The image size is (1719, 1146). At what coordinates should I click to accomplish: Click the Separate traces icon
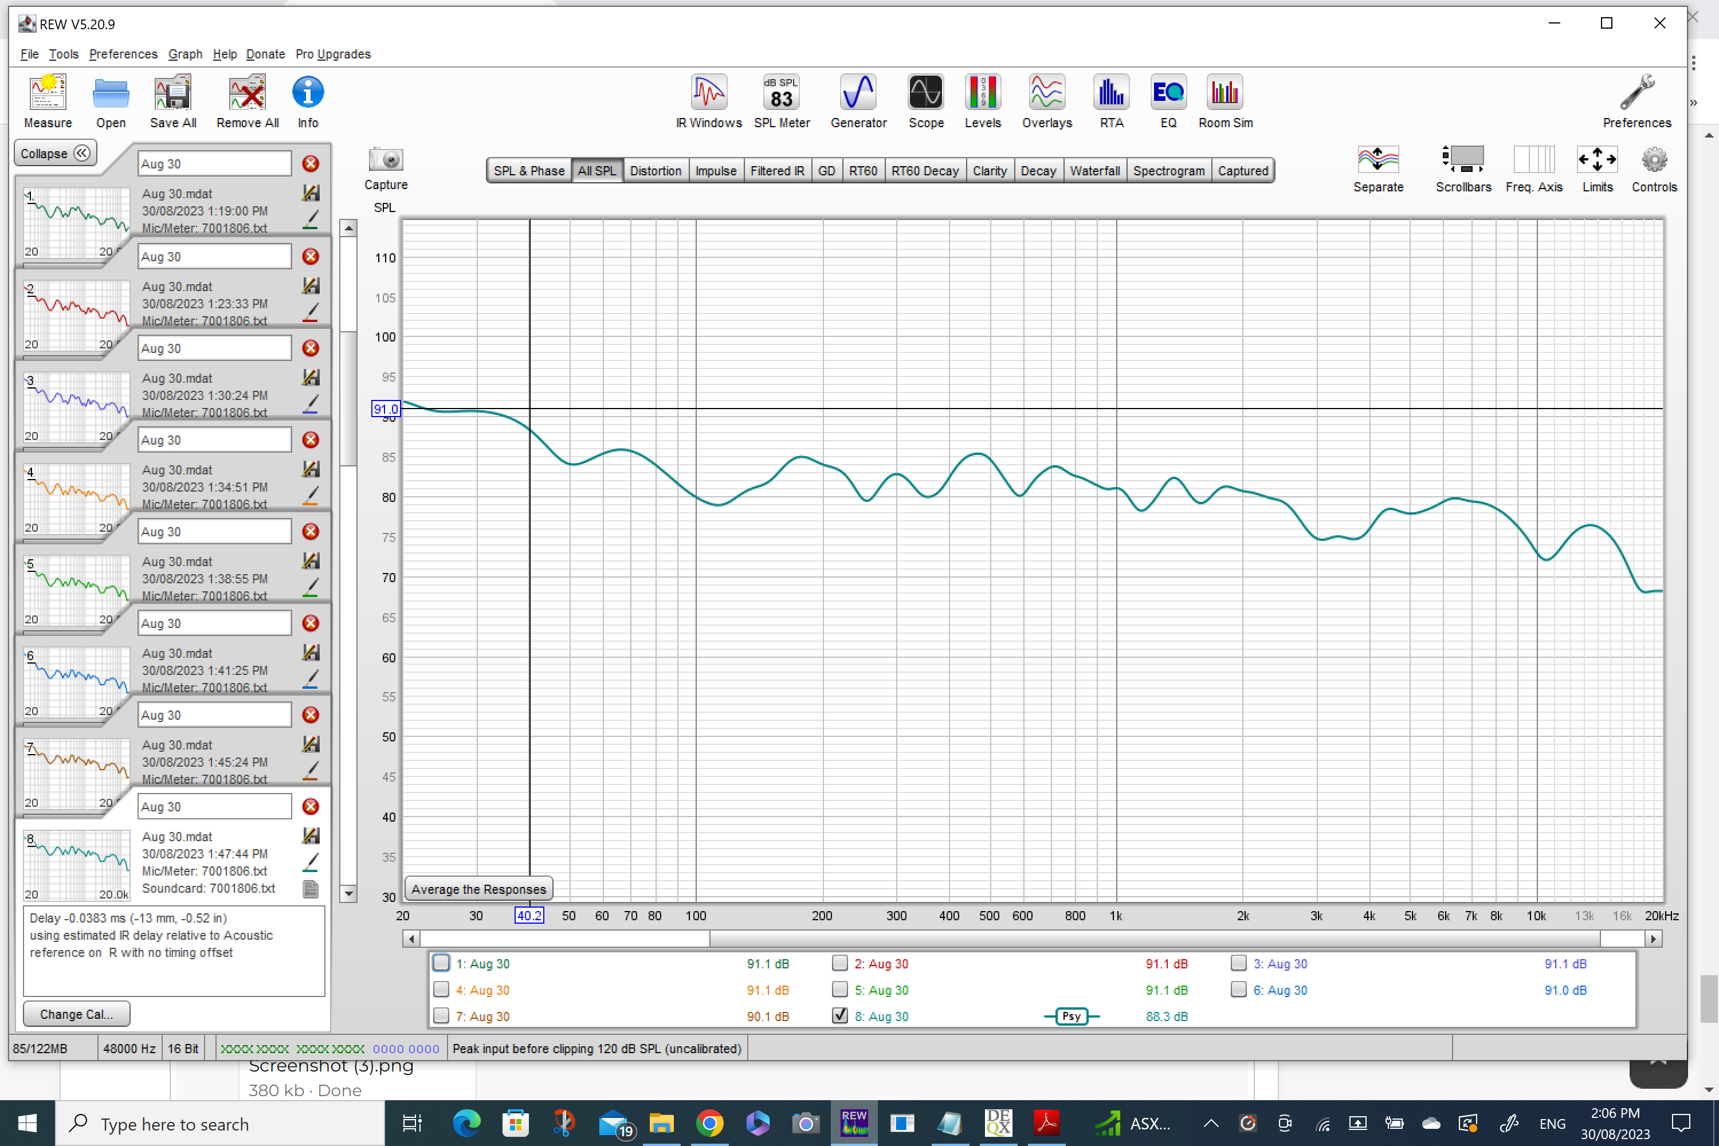coord(1377,169)
